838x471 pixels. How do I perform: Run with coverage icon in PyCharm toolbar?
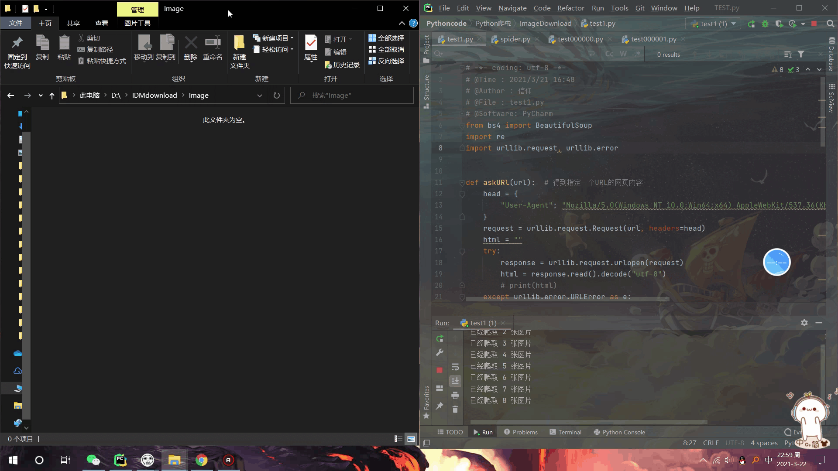click(779, 24)
